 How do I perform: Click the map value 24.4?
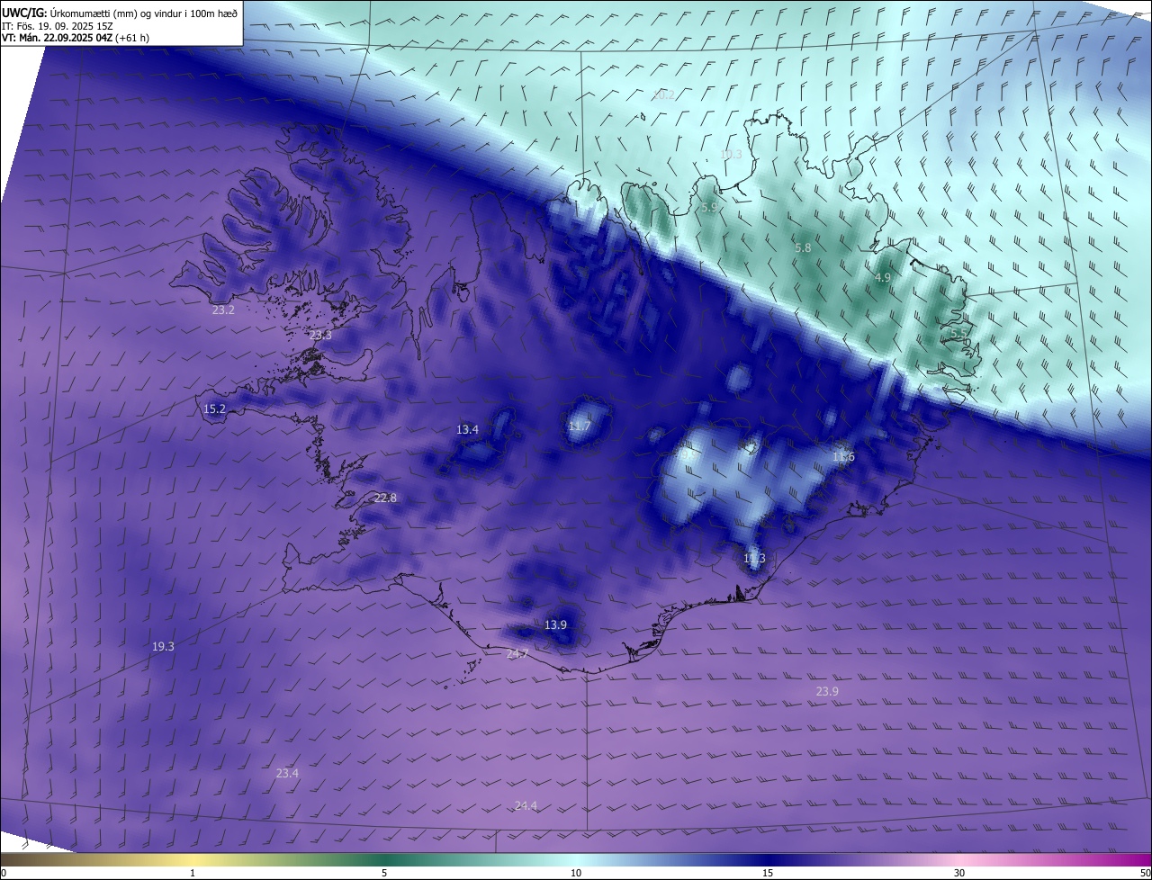point(526,806)
